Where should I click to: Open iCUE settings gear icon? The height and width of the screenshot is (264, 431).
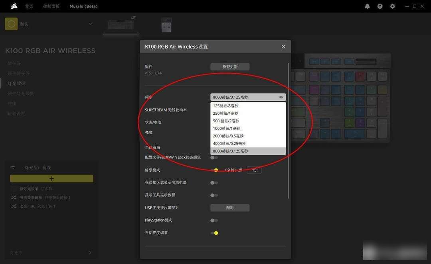click(393, 6)
